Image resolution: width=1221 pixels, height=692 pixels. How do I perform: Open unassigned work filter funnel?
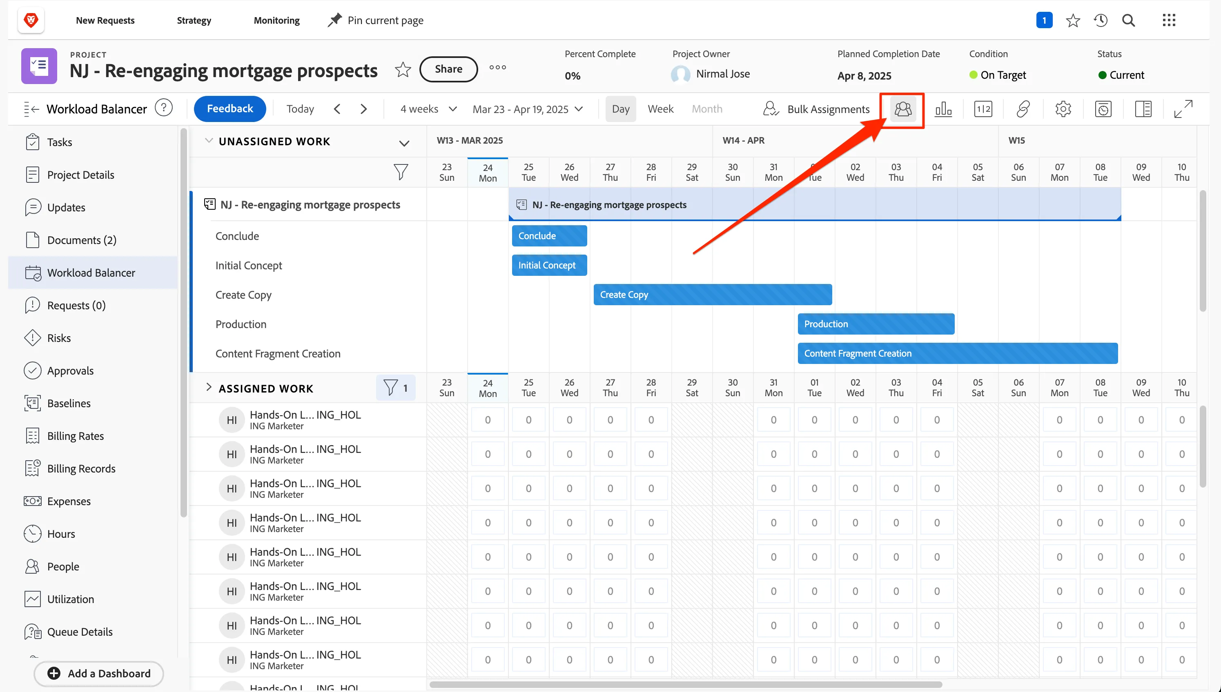click(x=401, y=172)
